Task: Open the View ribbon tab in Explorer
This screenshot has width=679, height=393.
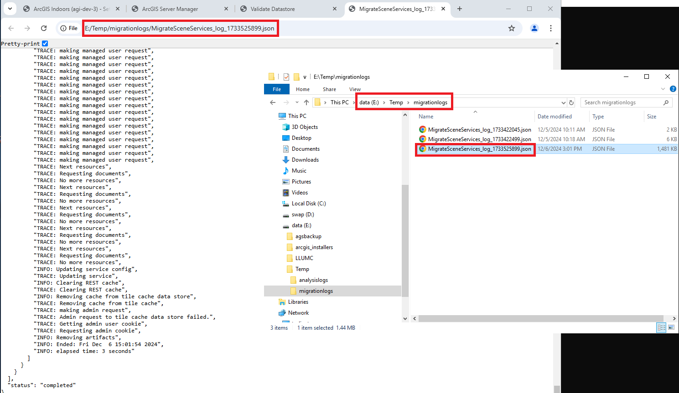Action: click(355, 89)
